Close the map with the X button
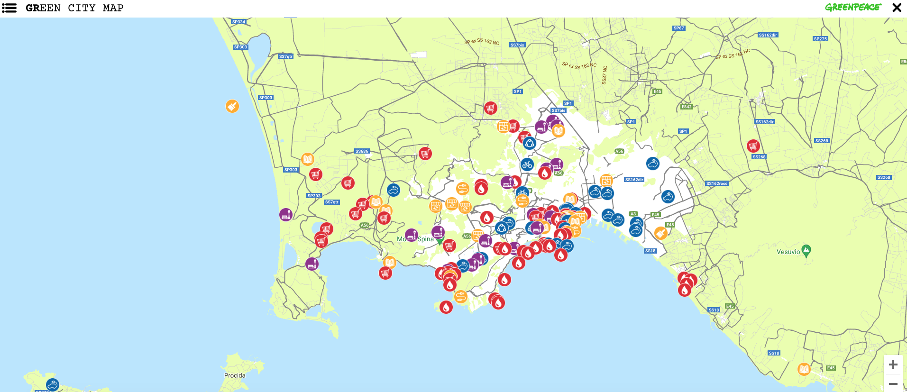 point(897,8)
